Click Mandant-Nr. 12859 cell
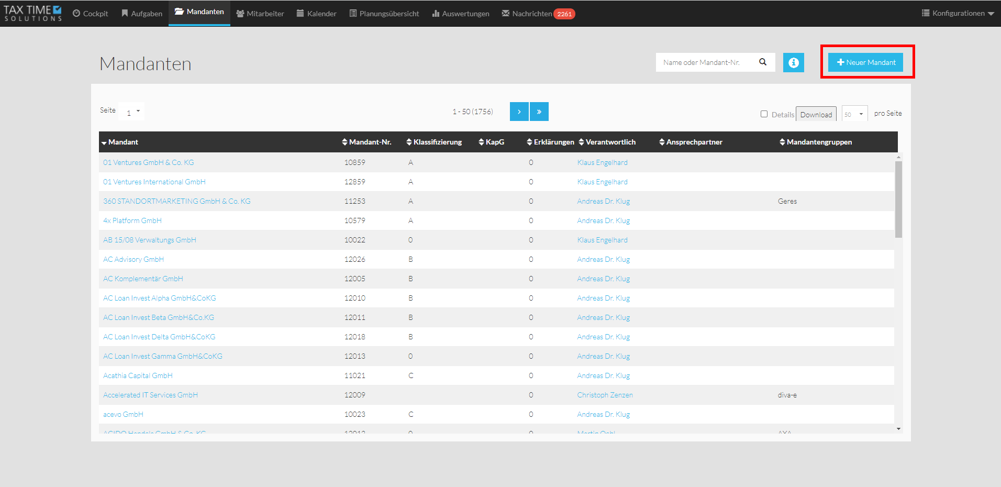 tap(355, 182)
